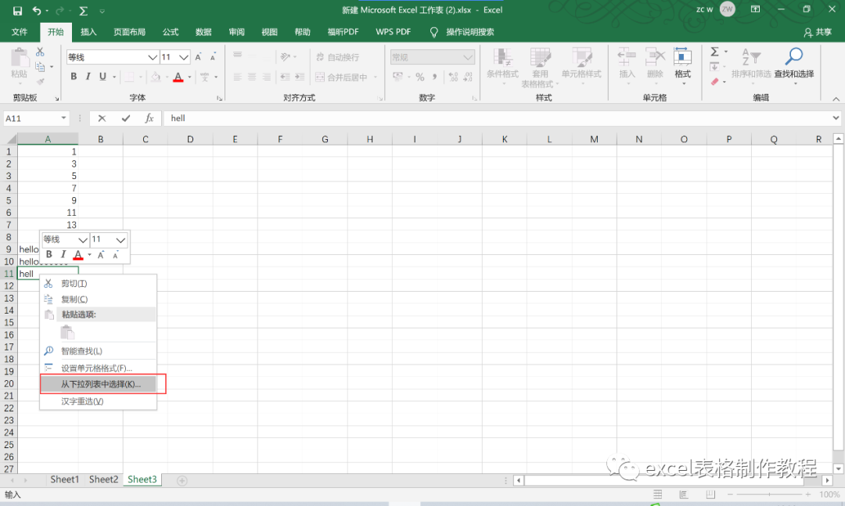Toggle Italic in the ribbon font group

click(88, 77)
